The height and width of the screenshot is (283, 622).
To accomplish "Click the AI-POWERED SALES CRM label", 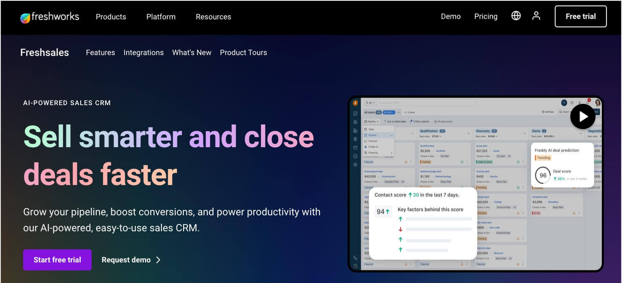I will [x=67, y=103].
